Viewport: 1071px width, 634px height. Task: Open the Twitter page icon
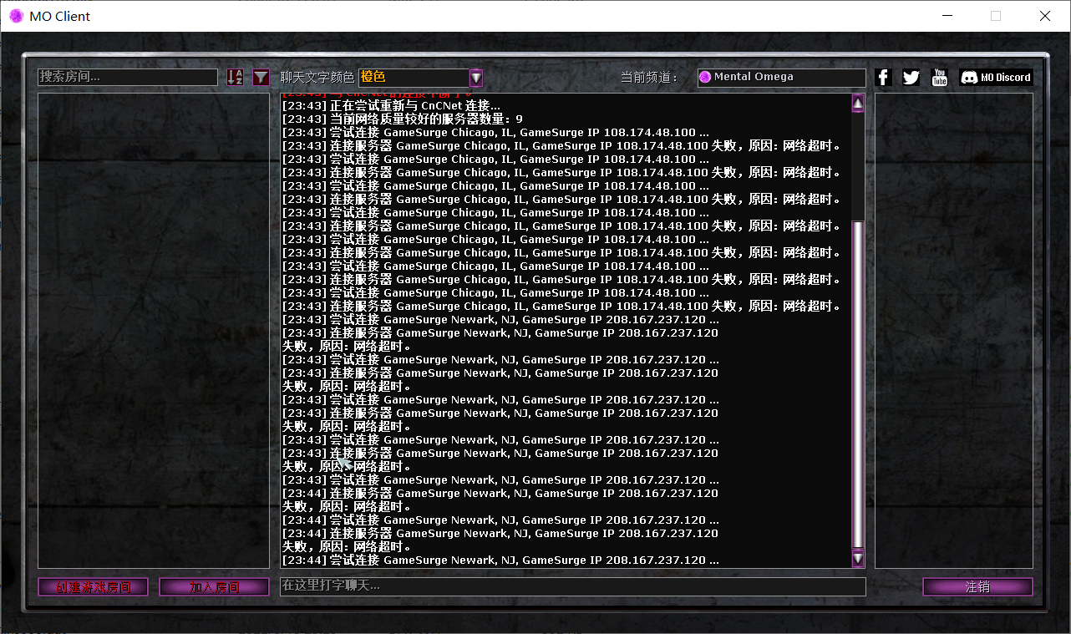[x=911, y=78]
